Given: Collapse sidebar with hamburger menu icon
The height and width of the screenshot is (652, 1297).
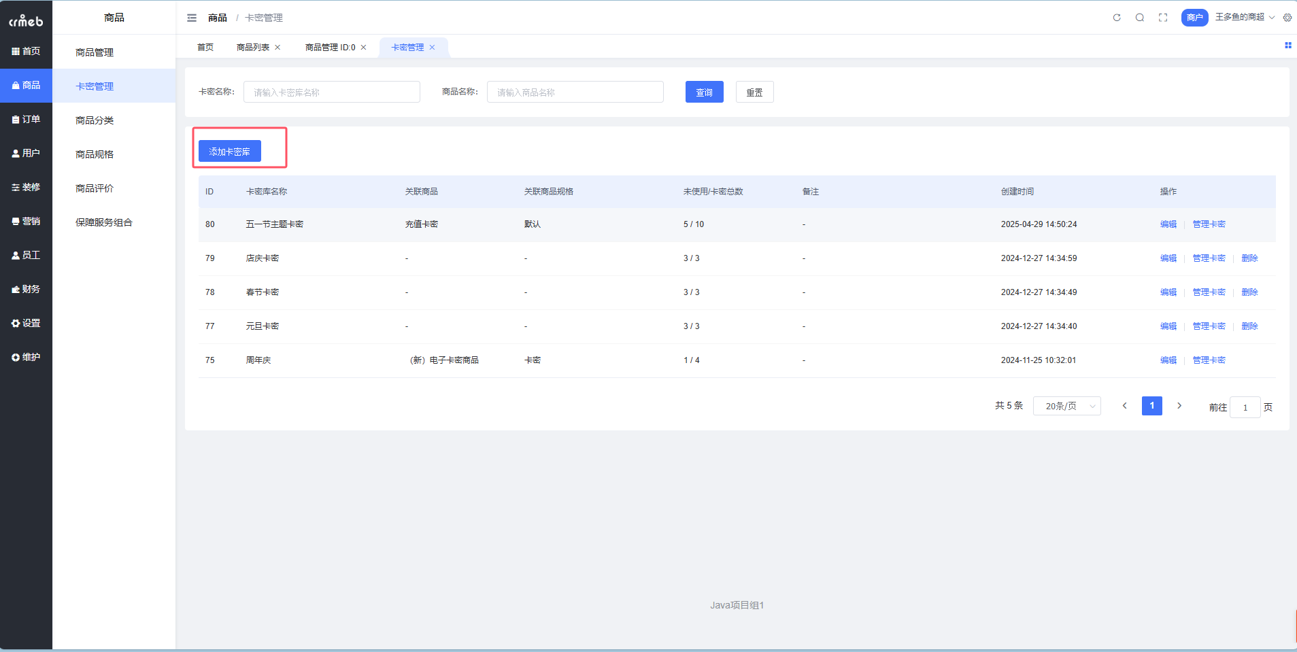Looking at the screenshot, I should tap(192, 18).
